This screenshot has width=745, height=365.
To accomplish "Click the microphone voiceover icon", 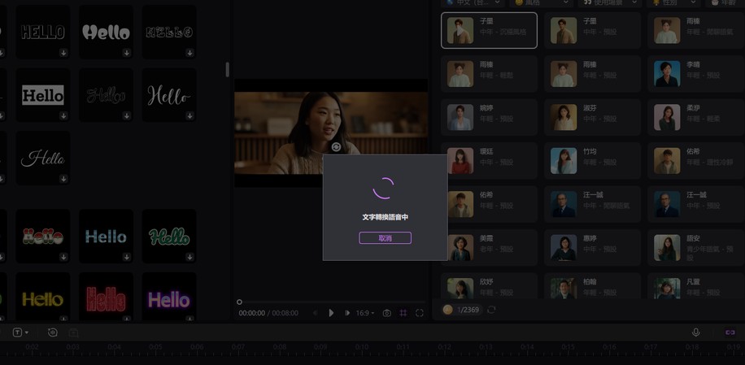I will click(x=695, y=332).
